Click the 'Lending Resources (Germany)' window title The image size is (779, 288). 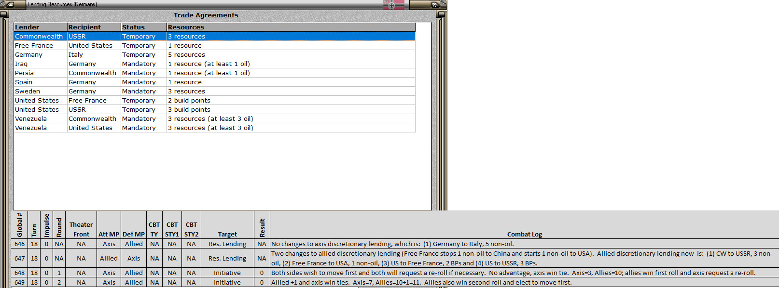(x=62, y=4)
